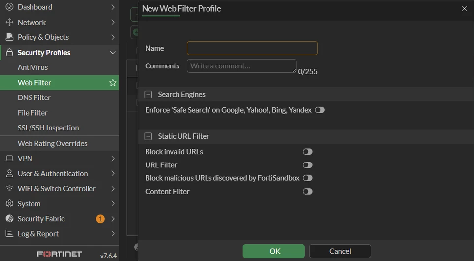474x261 pixels.
Task: Toggle Block invalid URLs on
Action: point(308,152)
